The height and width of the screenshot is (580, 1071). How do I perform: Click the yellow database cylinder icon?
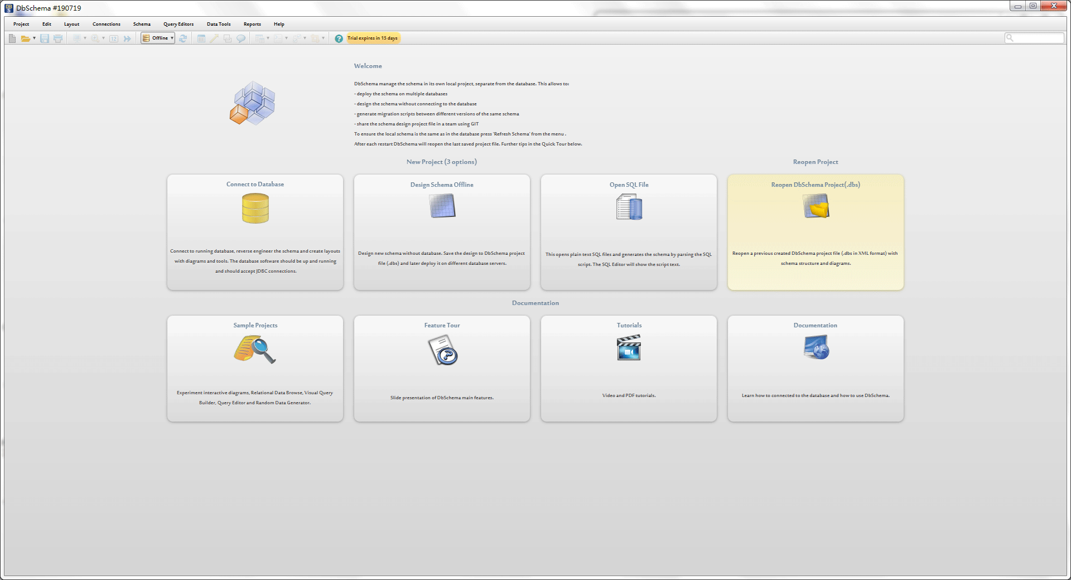pos(255,208)
